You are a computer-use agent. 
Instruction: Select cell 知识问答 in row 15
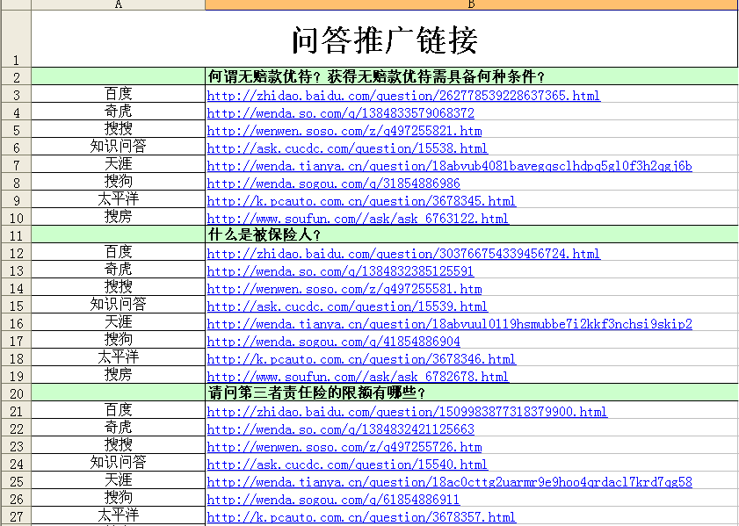119,305
